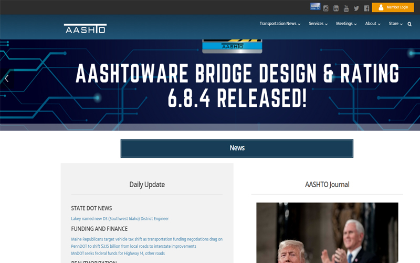The image size is (420, 263).
Task: Read the PennDOT $3.15 billion shift article
Action: point(133,246)
